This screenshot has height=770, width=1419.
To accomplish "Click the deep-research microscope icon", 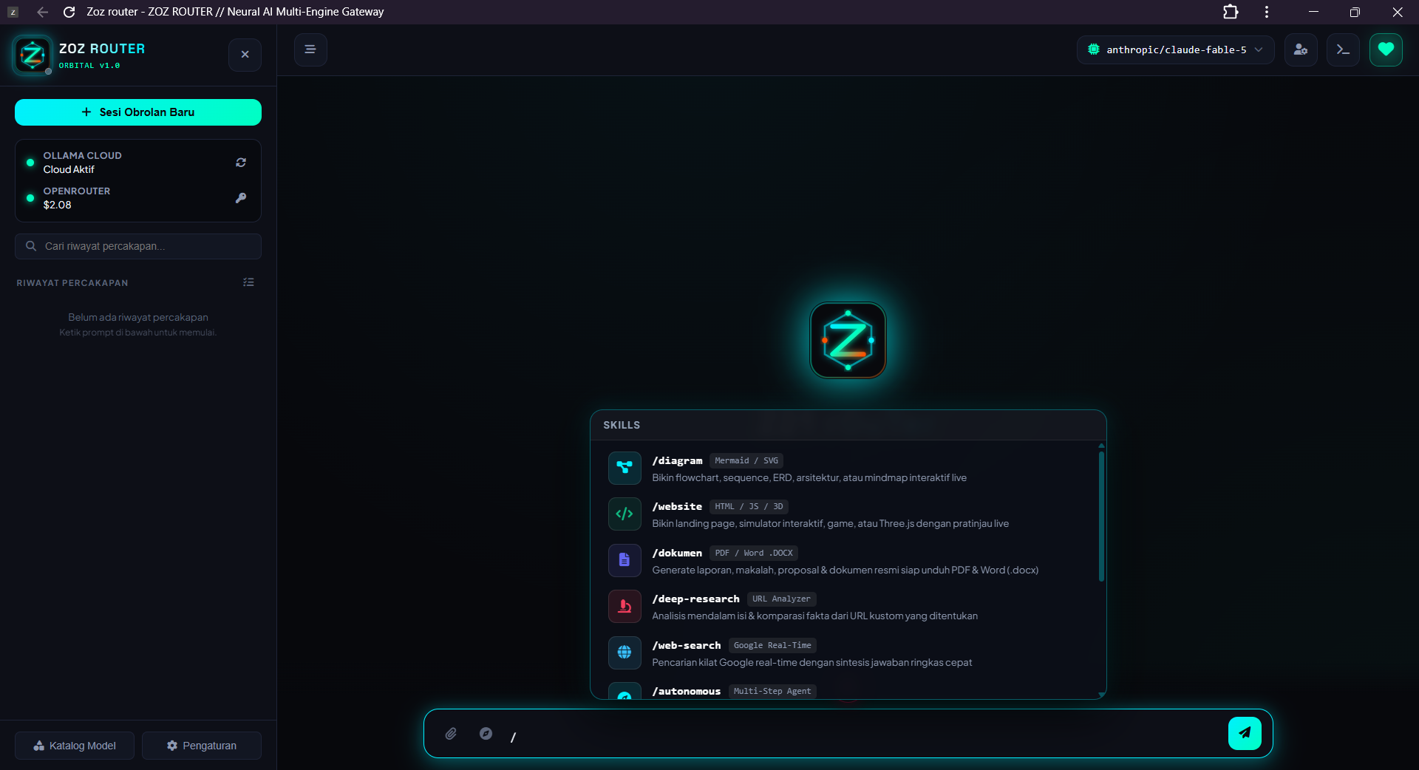I will (625, 606).
